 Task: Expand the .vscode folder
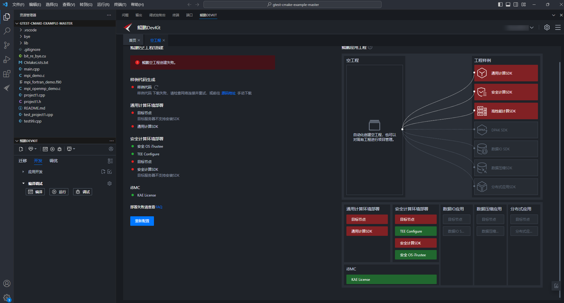21,30
